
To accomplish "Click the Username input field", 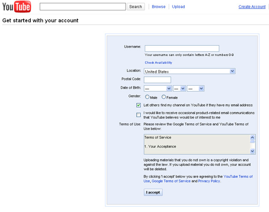I will [182, 48].
